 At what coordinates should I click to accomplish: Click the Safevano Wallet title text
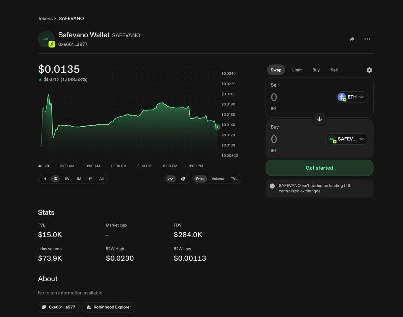[x=84, y=35]
